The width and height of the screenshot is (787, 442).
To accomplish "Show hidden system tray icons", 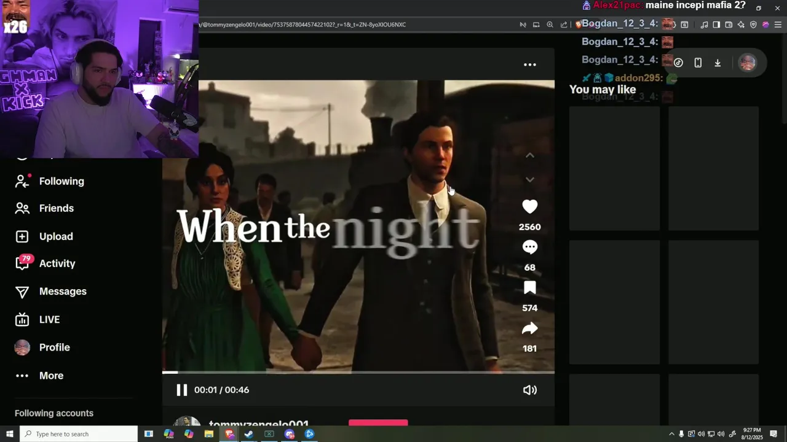I will [671, 434].
